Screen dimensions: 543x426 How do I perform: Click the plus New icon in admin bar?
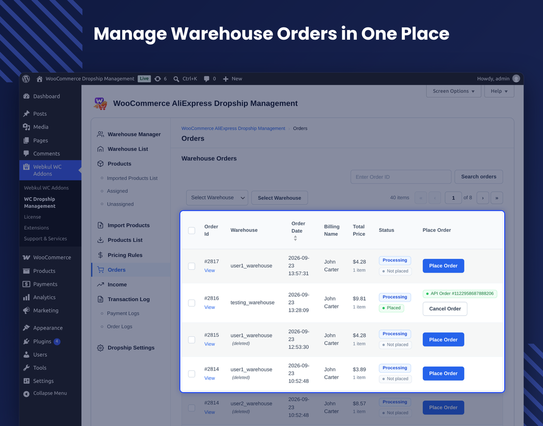coord(225,79)
